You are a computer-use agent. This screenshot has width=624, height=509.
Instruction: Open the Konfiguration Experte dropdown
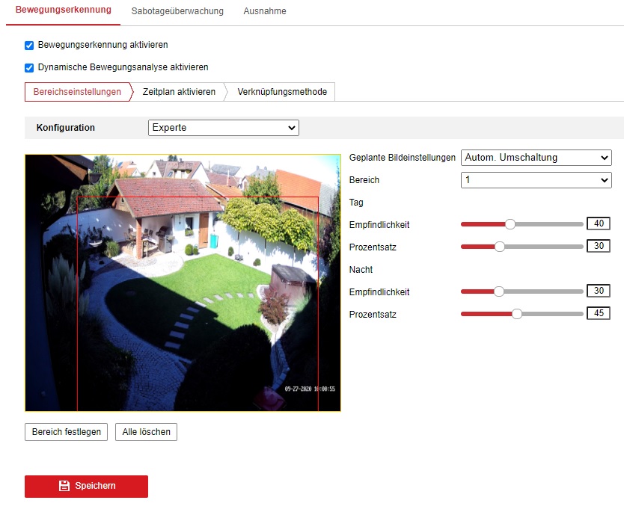click(223, 128)
